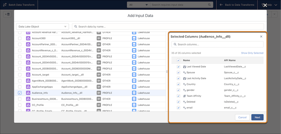281x134 pixels.
Task: Click the Country_c__c API name
Action: [x=231, y=84]
